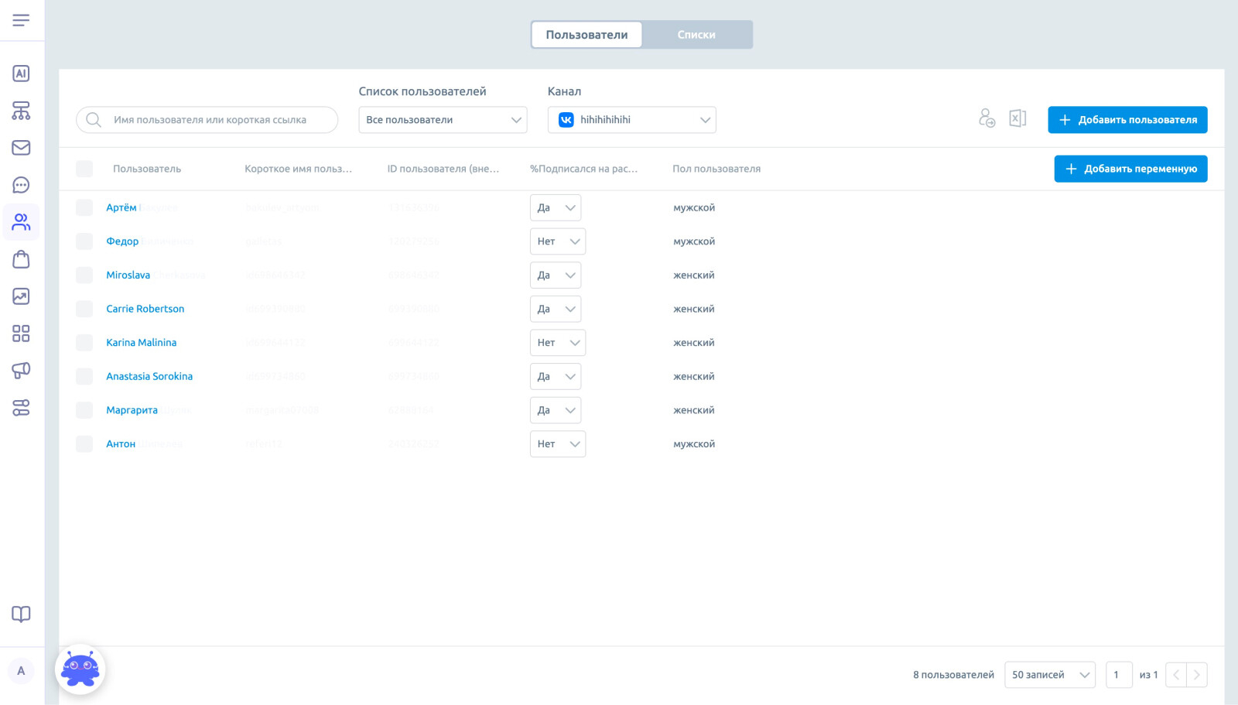Open the book documentation icon
This screenshot has width=1238, height=705.
click(x=21, y=614)
